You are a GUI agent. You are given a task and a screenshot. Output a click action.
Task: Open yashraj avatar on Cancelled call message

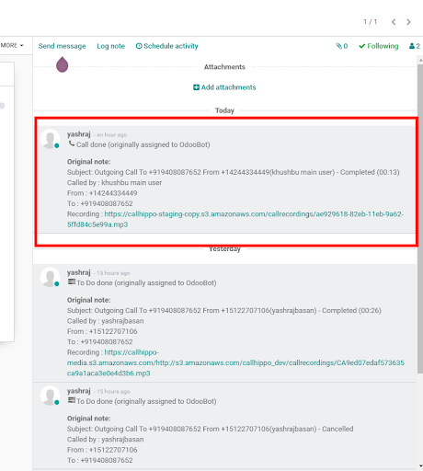50,396
